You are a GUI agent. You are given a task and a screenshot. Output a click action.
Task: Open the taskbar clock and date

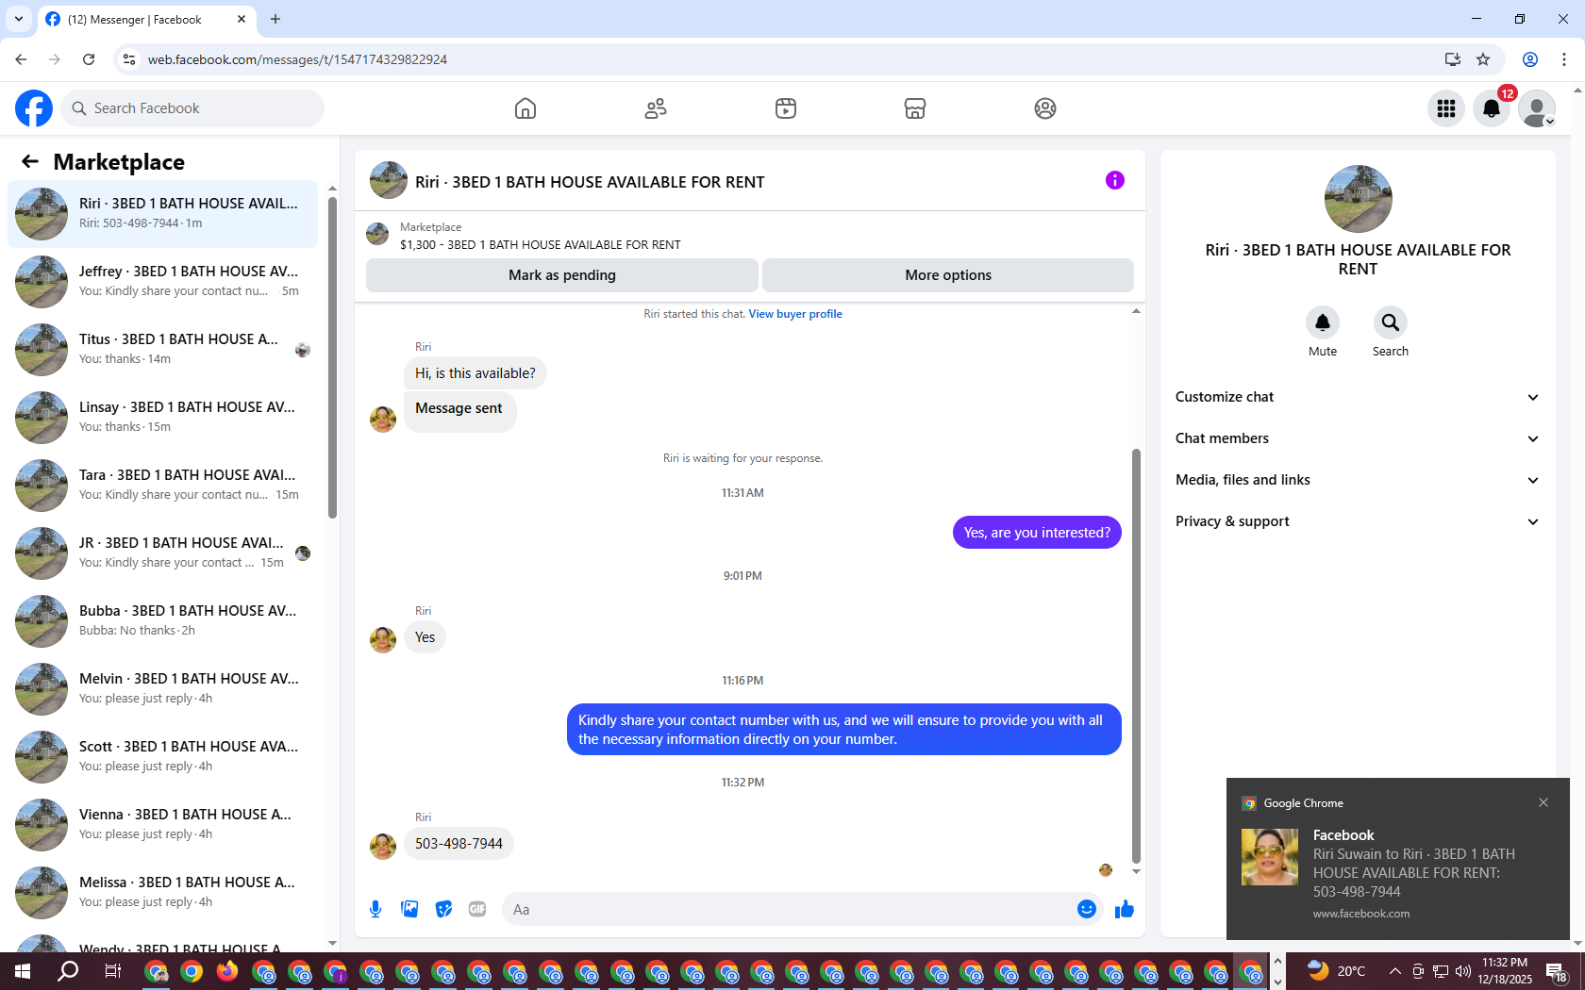coord(1505,971)
